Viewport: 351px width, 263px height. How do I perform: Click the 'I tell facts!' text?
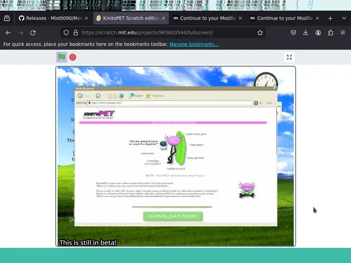point(147,153)
